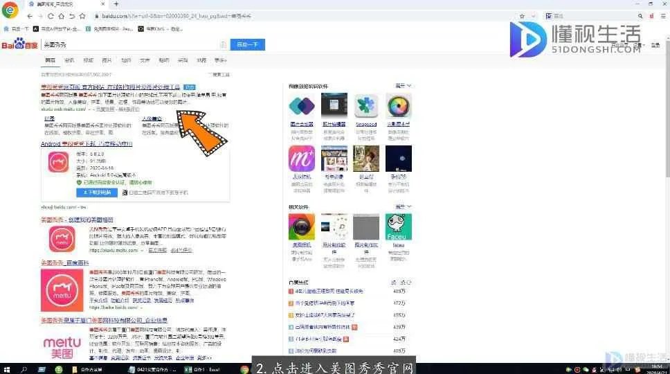Click the meitu 美图 logo thumbnail at bottom left
The image size is (670, 374).
click(62, 348)
